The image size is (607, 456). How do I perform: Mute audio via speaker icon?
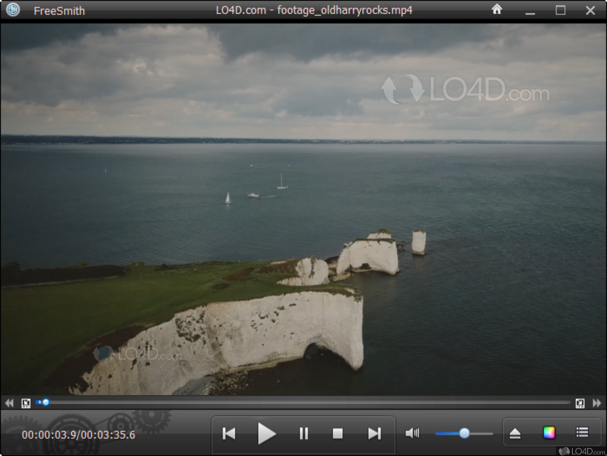pyautogui.click(x=412, y=433)
